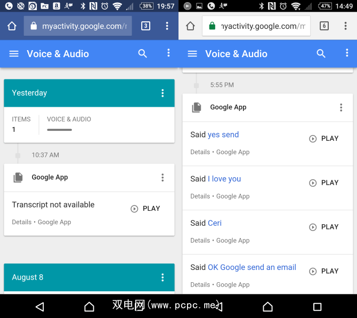
Task: View Details for the 'yes send' entry
Action: 200,152
